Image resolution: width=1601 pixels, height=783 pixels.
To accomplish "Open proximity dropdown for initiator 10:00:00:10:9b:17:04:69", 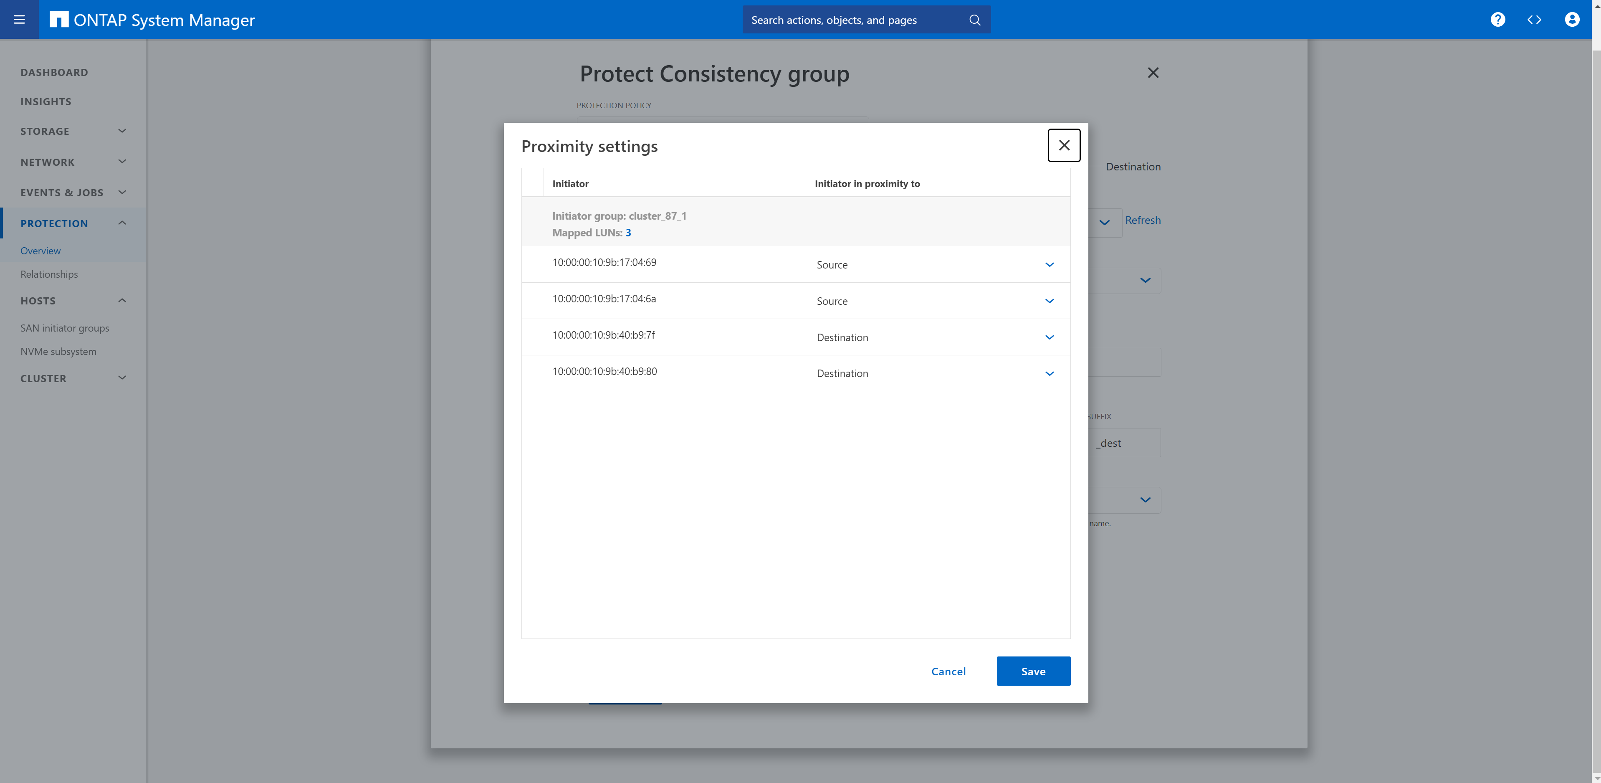I will 1049,265.
